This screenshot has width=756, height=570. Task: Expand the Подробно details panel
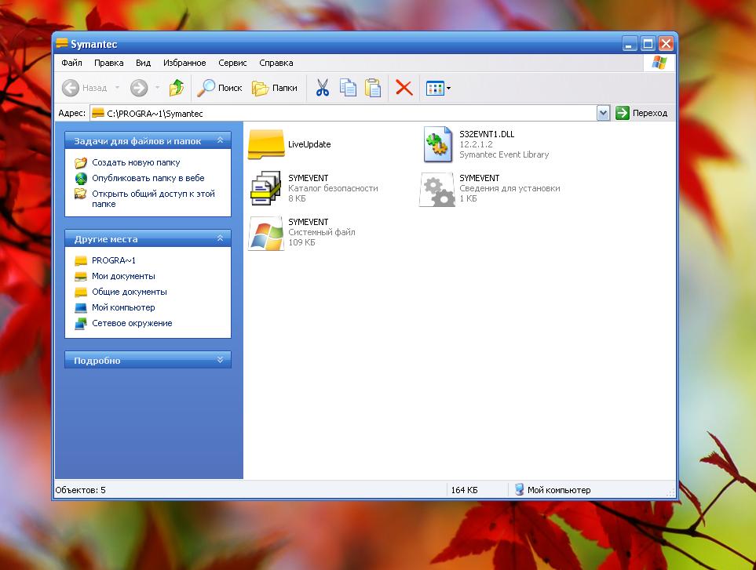pos(220,361)
